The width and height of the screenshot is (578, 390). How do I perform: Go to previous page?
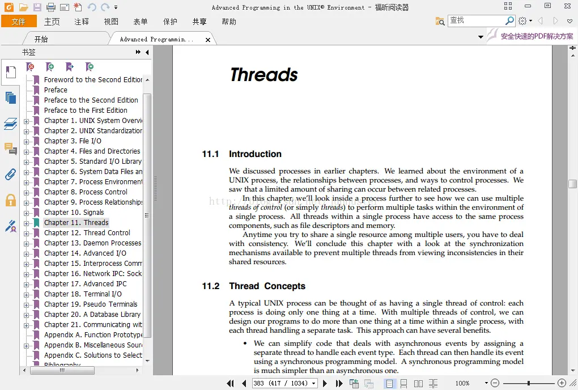click(x=244, y=383)
